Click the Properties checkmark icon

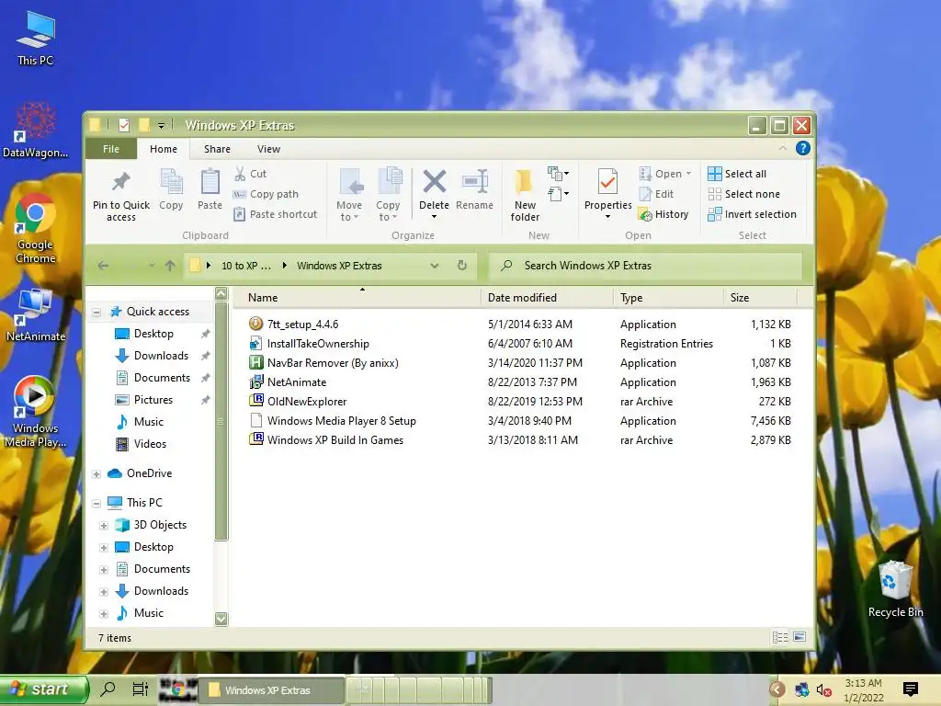coord(607,181)
